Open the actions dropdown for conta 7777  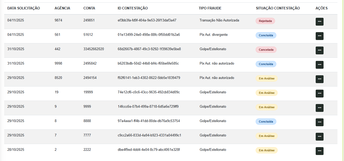pyautogui.click(x=319, y=137)
